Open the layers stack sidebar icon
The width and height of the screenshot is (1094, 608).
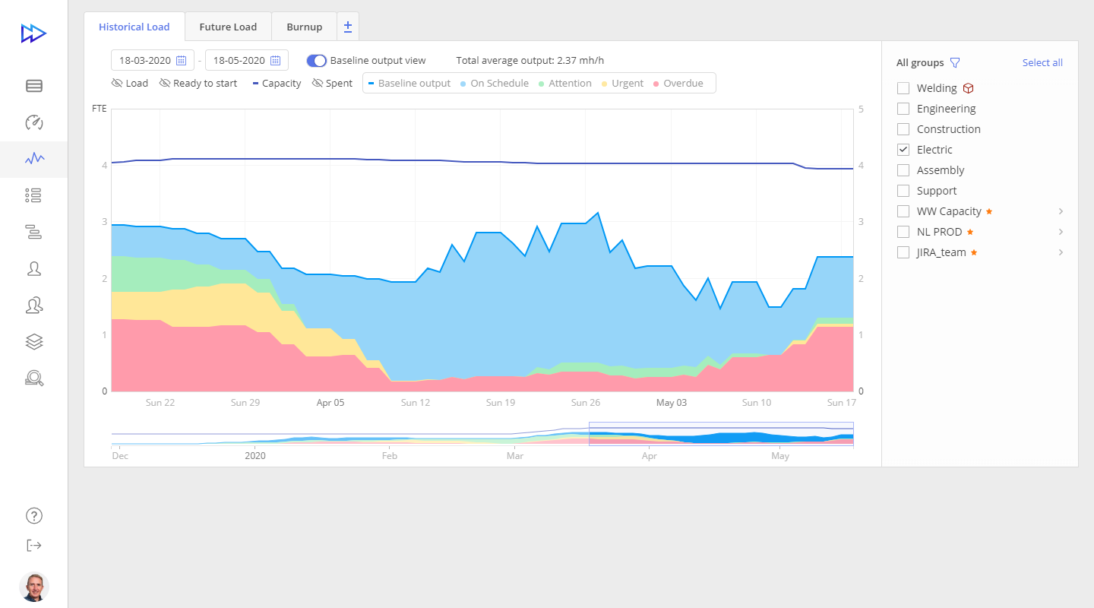click(33, 342)
